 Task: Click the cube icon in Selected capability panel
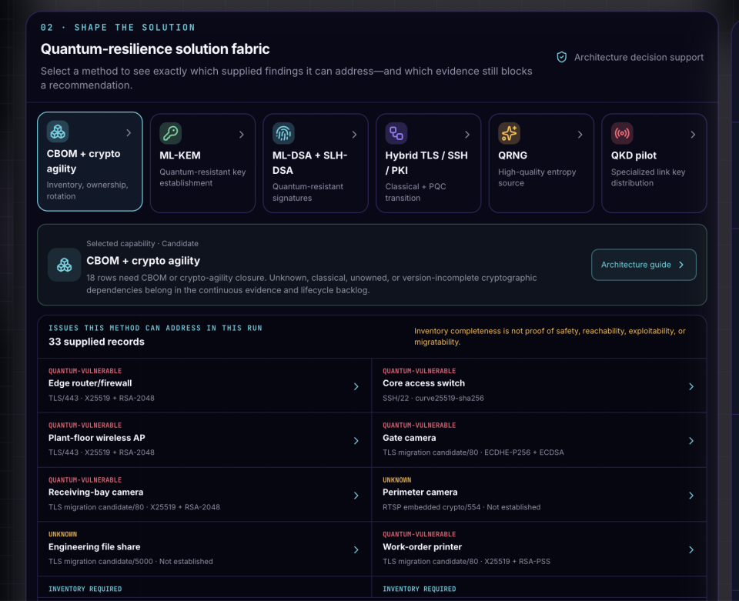[x=64, y=265]
